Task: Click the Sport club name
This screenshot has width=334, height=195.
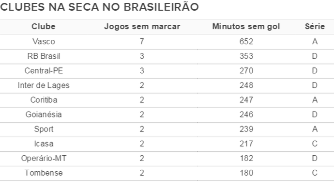Action: (x=44, y=129)
